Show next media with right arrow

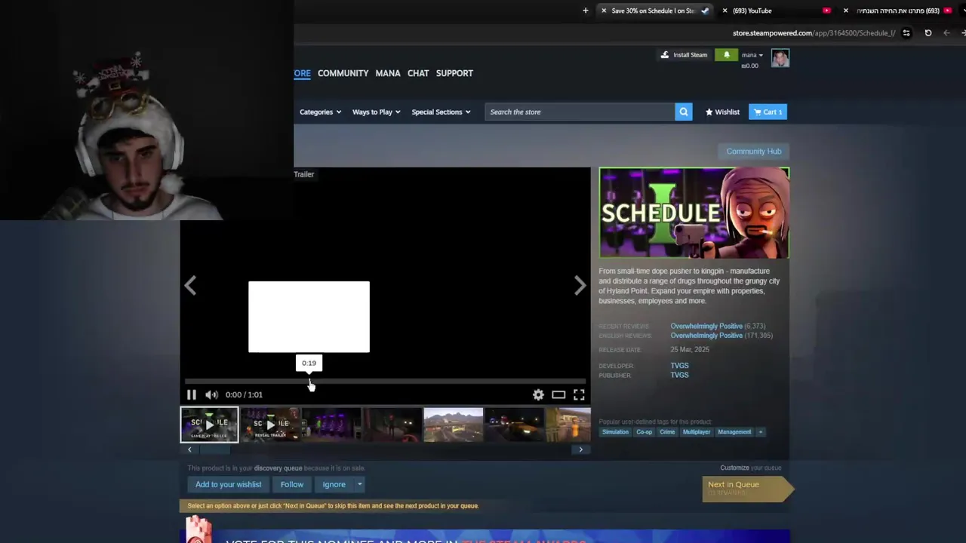pyautogui.click(x=580, y=285)
